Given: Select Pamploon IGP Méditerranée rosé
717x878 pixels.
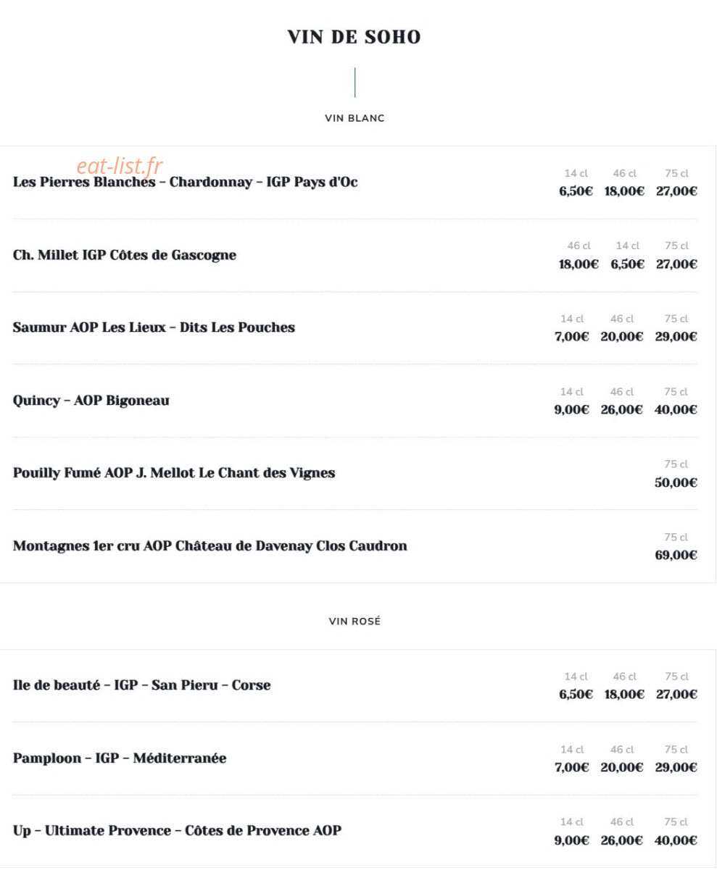Looking at the screenshot, I should pyautogui.click(x=120, y=758).
